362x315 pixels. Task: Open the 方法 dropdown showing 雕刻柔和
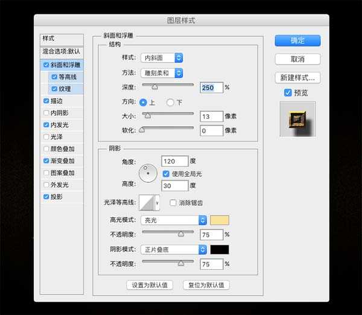[x=162, y=73]
